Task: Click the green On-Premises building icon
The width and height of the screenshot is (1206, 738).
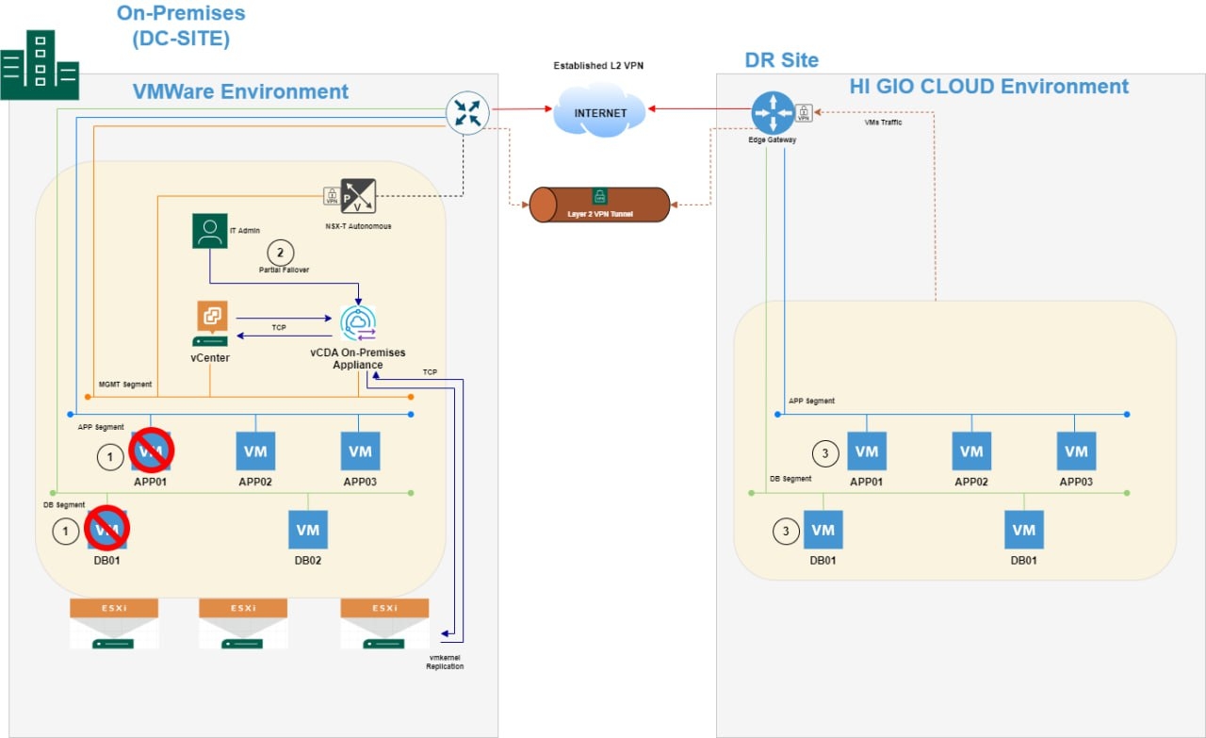Action: point(39,64)
